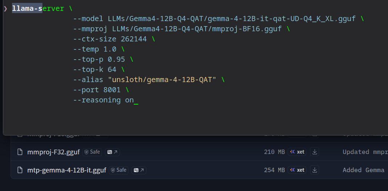Open 'Added Gemma' commit message link
This screenshot has height=191, width=388.
363,170
